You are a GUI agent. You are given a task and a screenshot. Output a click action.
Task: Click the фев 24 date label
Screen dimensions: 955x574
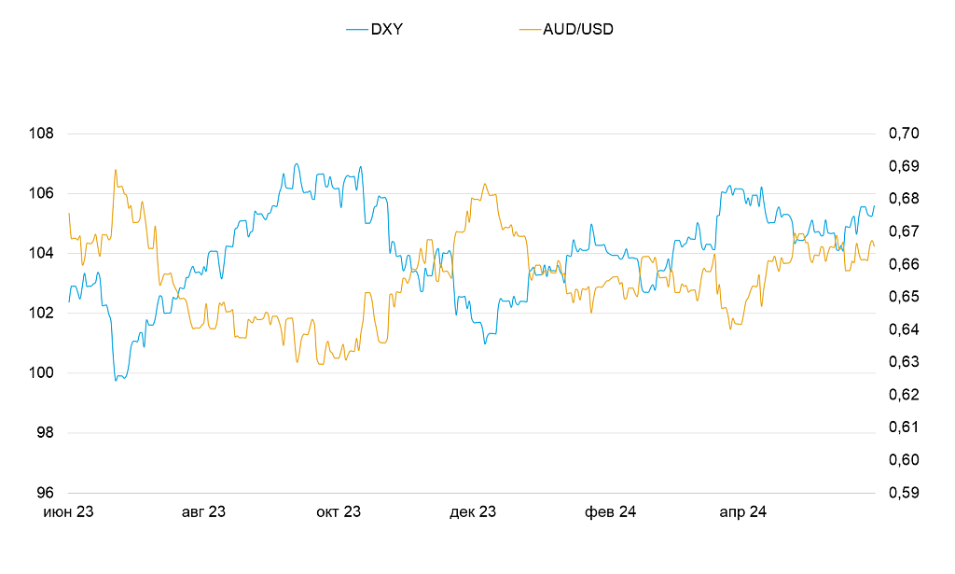[610, 512]
